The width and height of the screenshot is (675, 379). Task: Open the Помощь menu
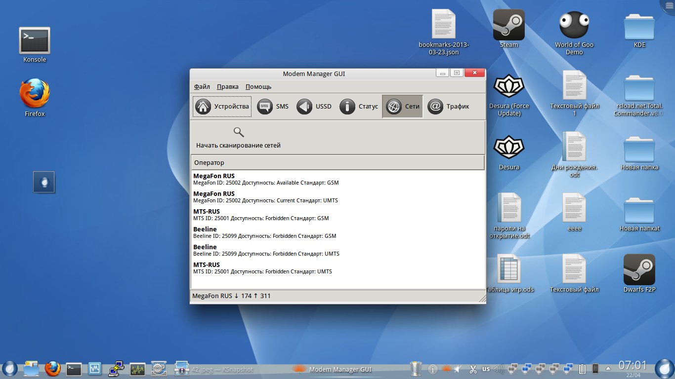point(258,86)
